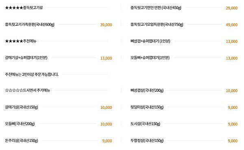Select 돈추리살(국내산150g) menu item
This screenshot has height=150, width=244.
point(22,141)
